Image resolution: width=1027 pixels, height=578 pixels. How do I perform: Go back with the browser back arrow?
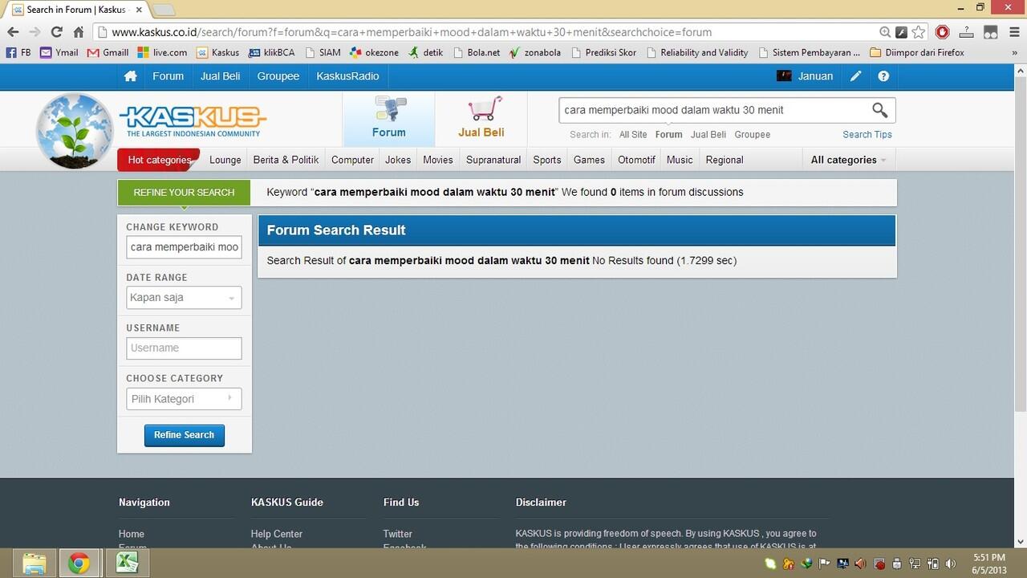click(13, 32)
